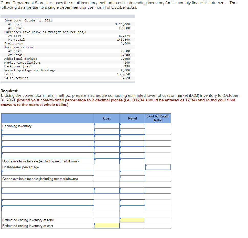
Task: Click the Beginning inventory Retail input cell
Action: pyautogui.click(x=132, y=126)
